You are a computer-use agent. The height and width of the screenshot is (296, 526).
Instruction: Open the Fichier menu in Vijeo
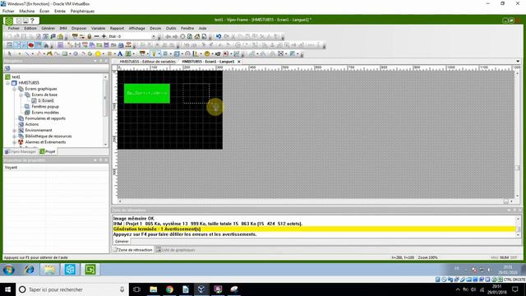point(14,28)
